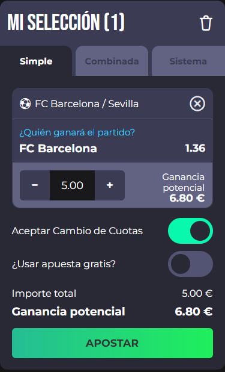Click the MI SELECCIÓN (1) header
The width and height of the screenshot is (225, 372).
pyautogui.click(x=66, y=22)
